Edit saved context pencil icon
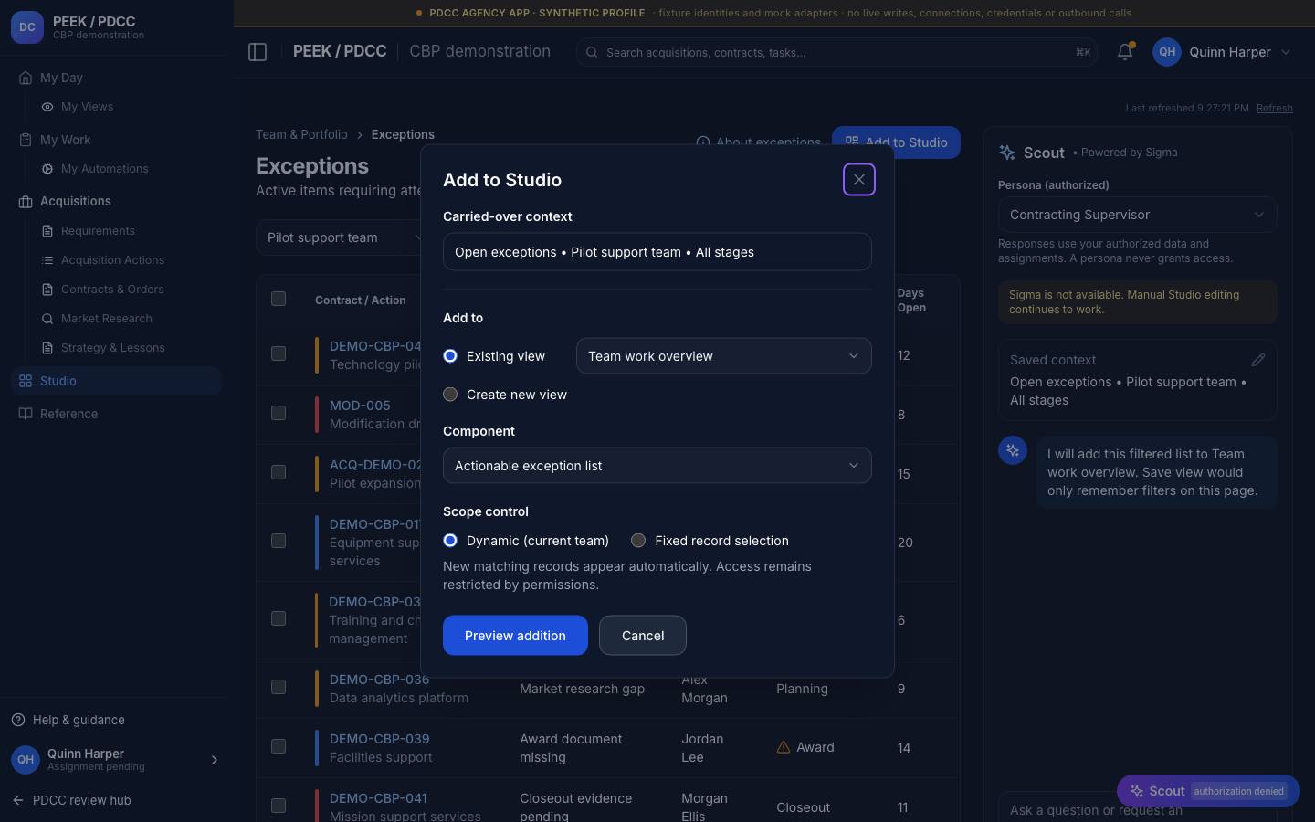The width and height of the screenshot is (1315, 822). (1257, 360)
